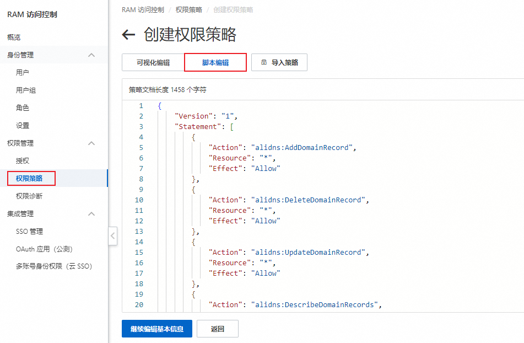Viewport: 524px width, 343px height.
Task: Collapse the 集成管理 section
Action: (x=91, y=213)
